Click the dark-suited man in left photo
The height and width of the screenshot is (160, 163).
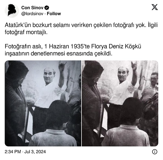[15, 104]
